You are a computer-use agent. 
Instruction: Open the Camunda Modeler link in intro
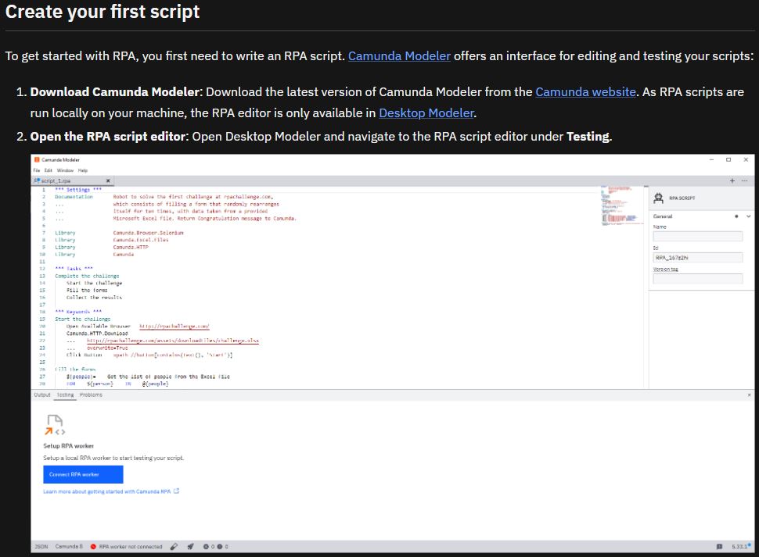399,56
